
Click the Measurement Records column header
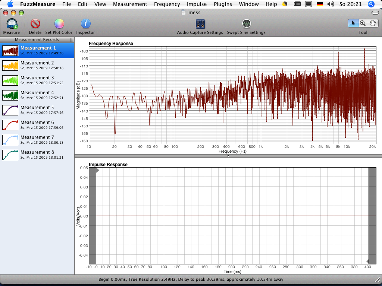coord(37,39)
